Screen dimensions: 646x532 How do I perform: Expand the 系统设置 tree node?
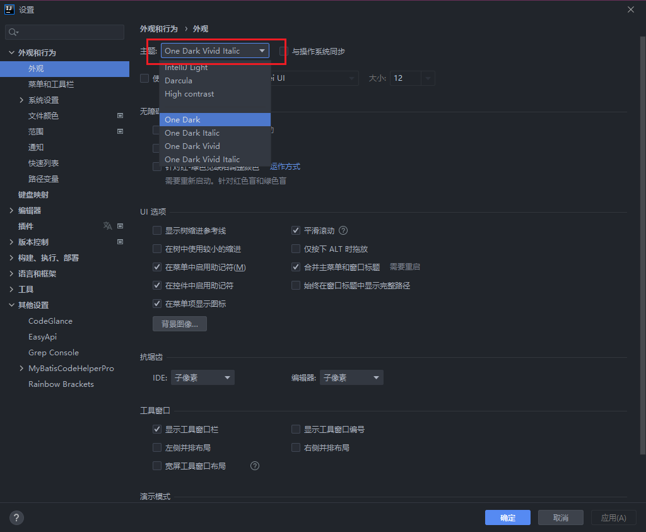tap(21, 100)
